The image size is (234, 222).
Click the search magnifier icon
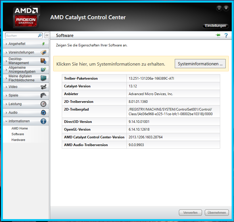[40, 36]
